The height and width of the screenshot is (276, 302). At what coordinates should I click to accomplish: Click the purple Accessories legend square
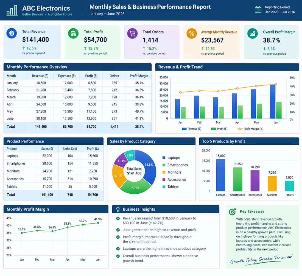point(164,180)
